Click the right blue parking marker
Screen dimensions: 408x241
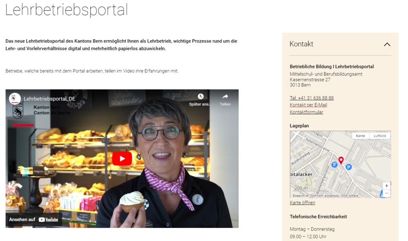[x=349, y=167]
